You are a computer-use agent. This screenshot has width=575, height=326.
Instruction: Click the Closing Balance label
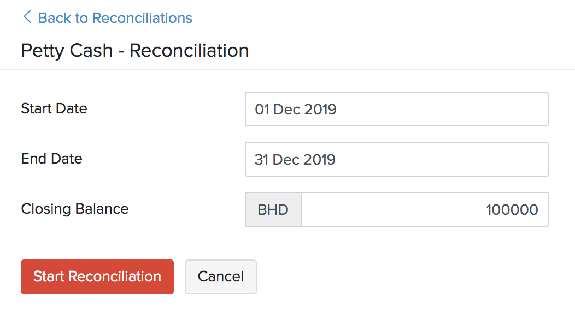coord(75,209)
